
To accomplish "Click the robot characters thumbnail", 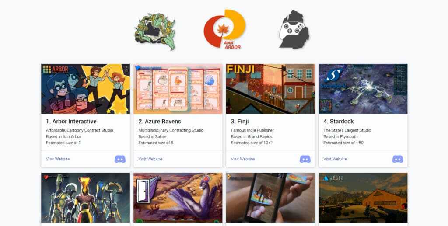I will coord(85,198).
